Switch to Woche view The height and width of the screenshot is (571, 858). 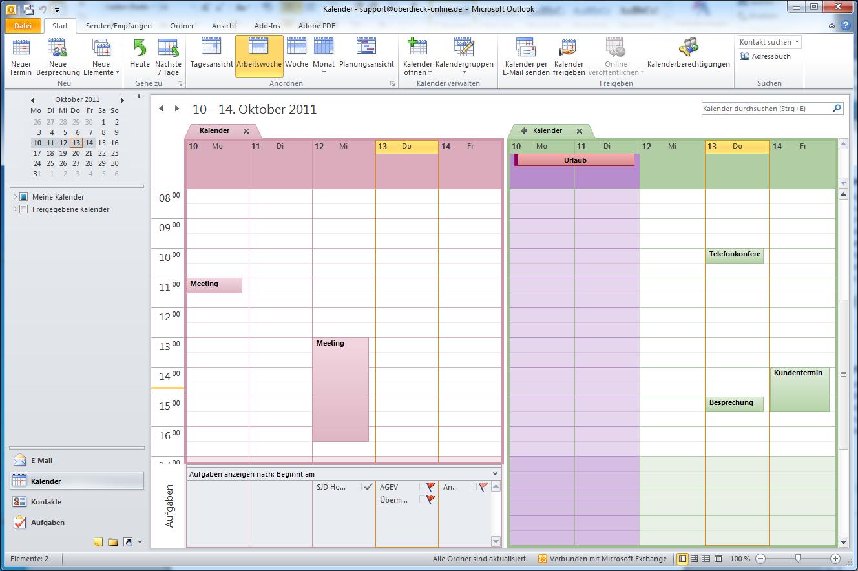coord(297,53)
